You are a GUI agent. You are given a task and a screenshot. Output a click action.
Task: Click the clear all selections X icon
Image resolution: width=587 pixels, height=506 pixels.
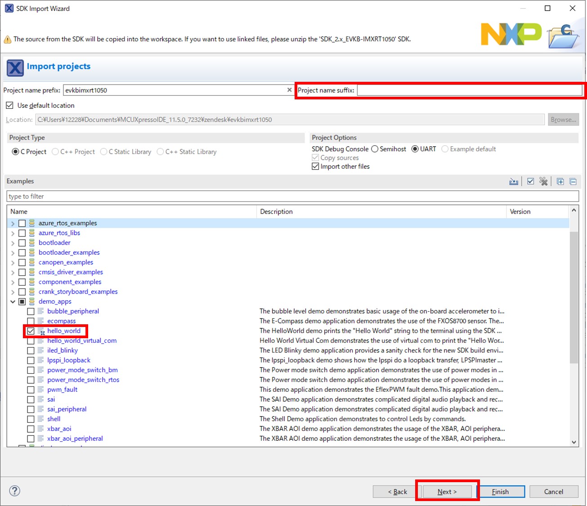[543, 181]
